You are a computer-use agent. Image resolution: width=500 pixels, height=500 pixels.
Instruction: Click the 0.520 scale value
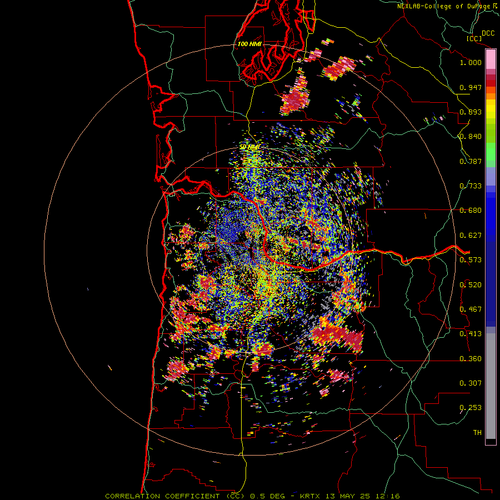471,285
